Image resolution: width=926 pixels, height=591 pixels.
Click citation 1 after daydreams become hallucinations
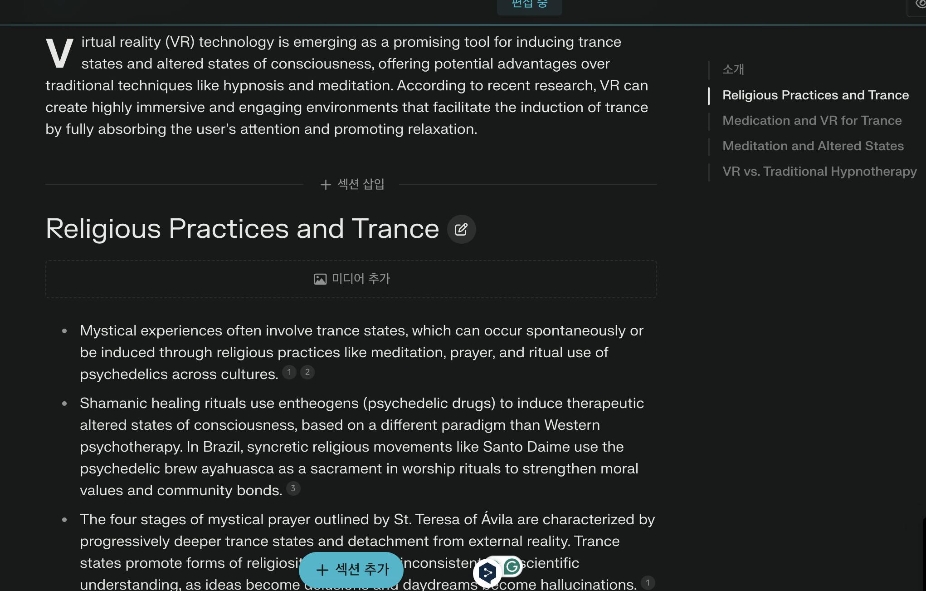coord(648,583)
